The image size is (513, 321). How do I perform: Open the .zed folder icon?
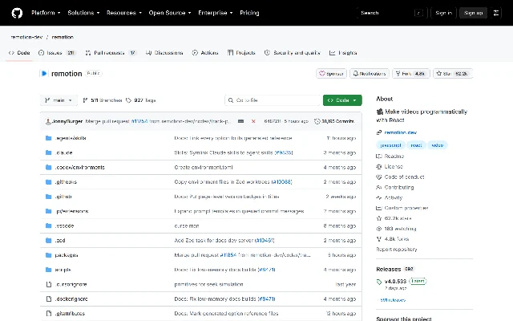tap(49, 241)
